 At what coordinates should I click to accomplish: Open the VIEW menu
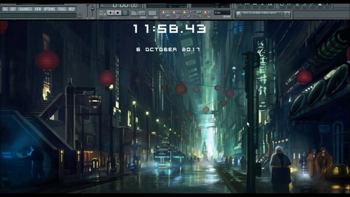point(38,9)
